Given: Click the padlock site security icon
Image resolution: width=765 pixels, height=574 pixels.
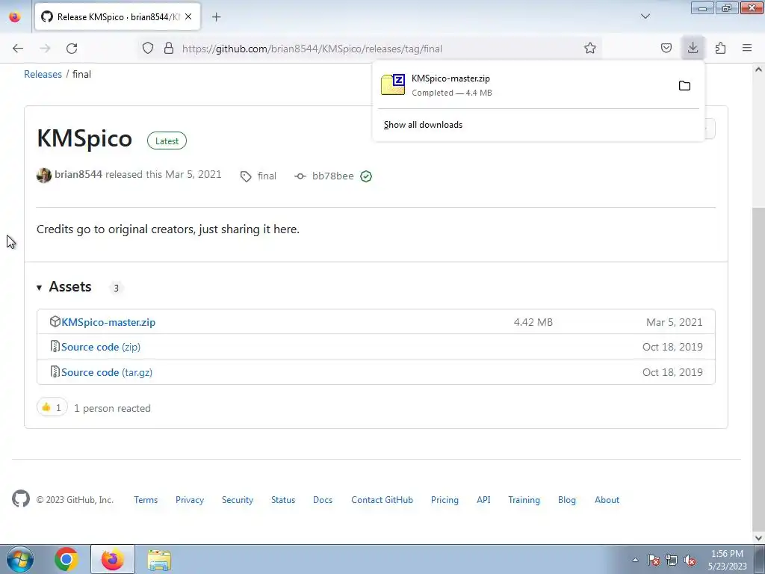Looking at the screenshot, I should point(169,48).
